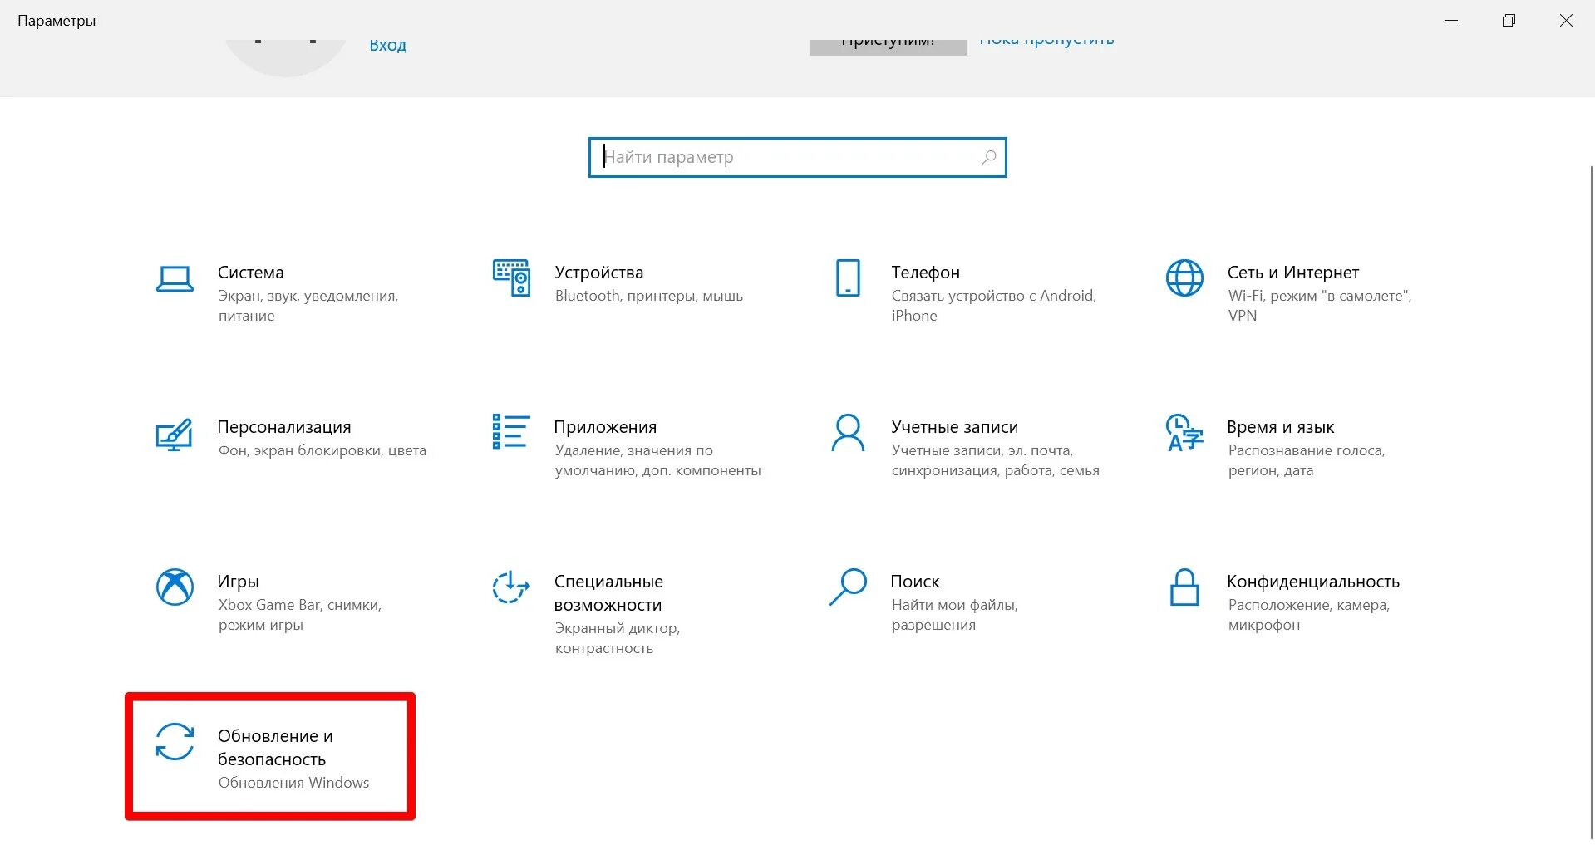
Task: Click the Специальные возможности title
Action: click(x=608, y=593)
